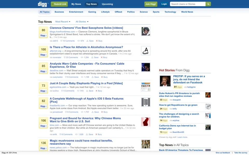Save the iOS 5 Beta Features story
The width and height of the screenshot is (249, 155).
pyautogui.click(x=95, y=112)
